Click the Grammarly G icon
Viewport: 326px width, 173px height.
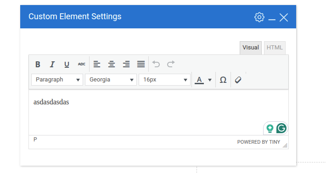(281, 128)
